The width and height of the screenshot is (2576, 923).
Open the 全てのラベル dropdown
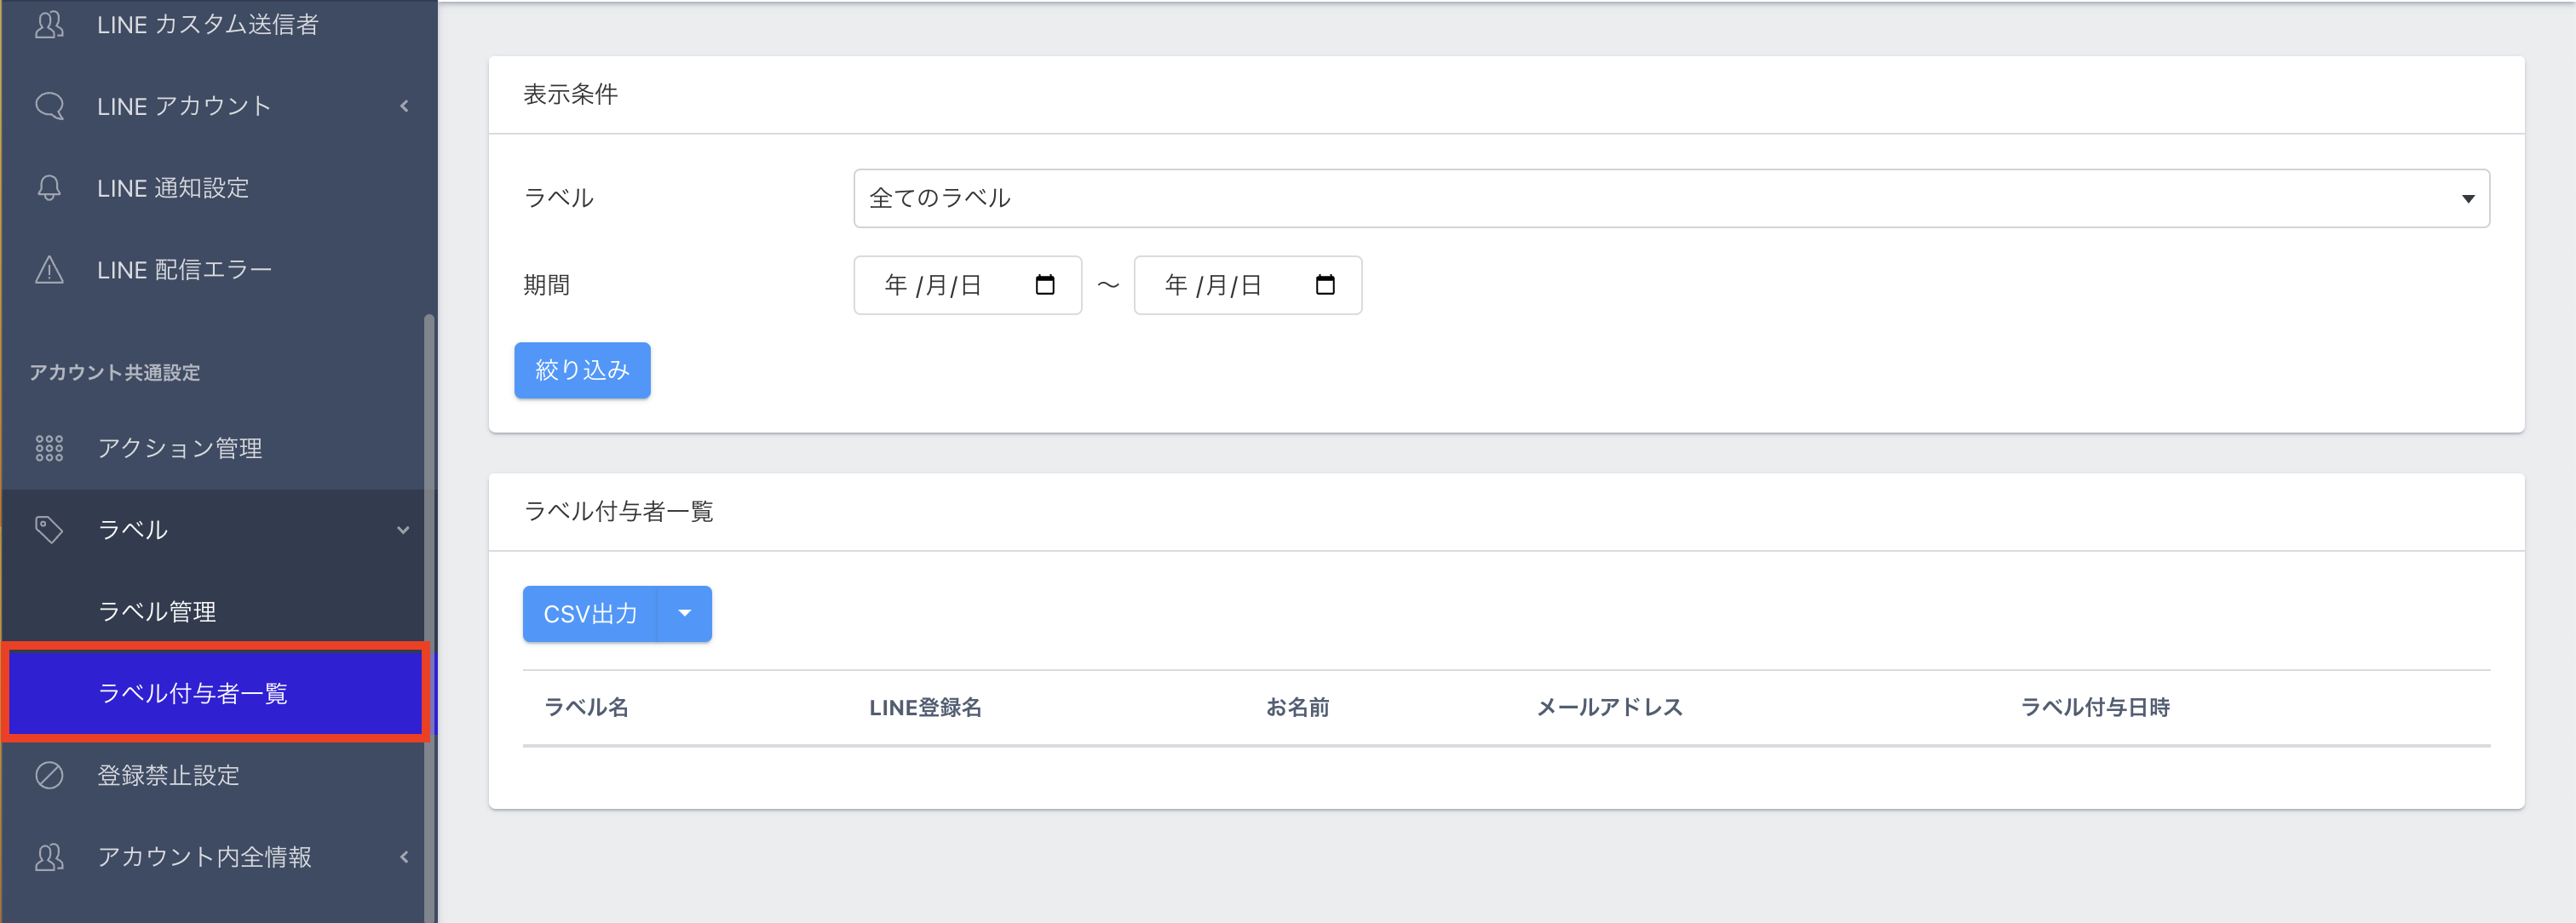pos(1670,198)
